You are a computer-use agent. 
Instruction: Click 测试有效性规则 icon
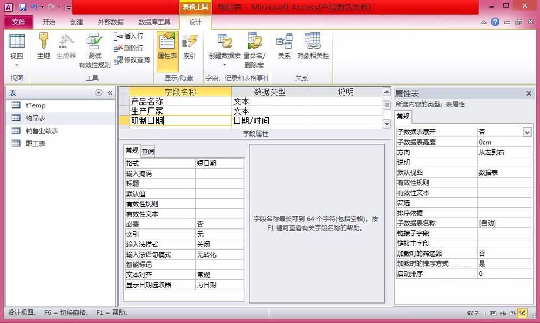[x=94, y=50]
